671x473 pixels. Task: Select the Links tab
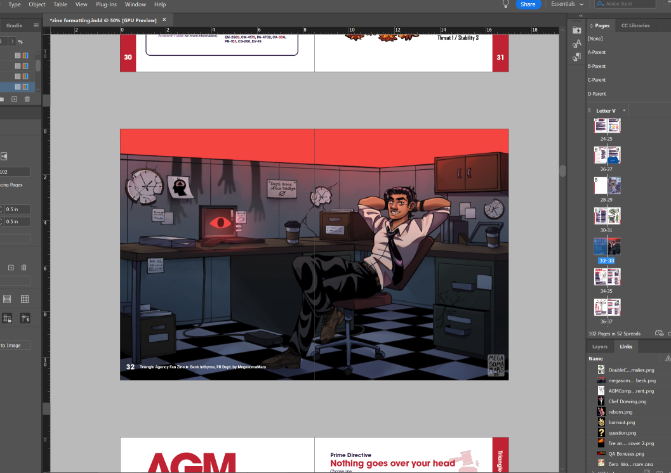[x=626, y=347]
